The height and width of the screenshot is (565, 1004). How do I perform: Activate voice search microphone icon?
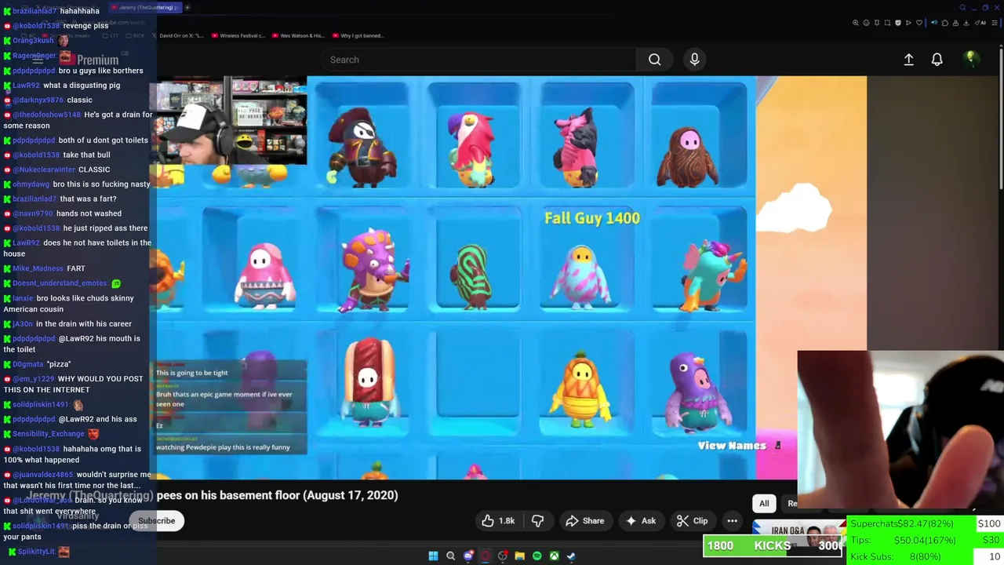[694, 60]
